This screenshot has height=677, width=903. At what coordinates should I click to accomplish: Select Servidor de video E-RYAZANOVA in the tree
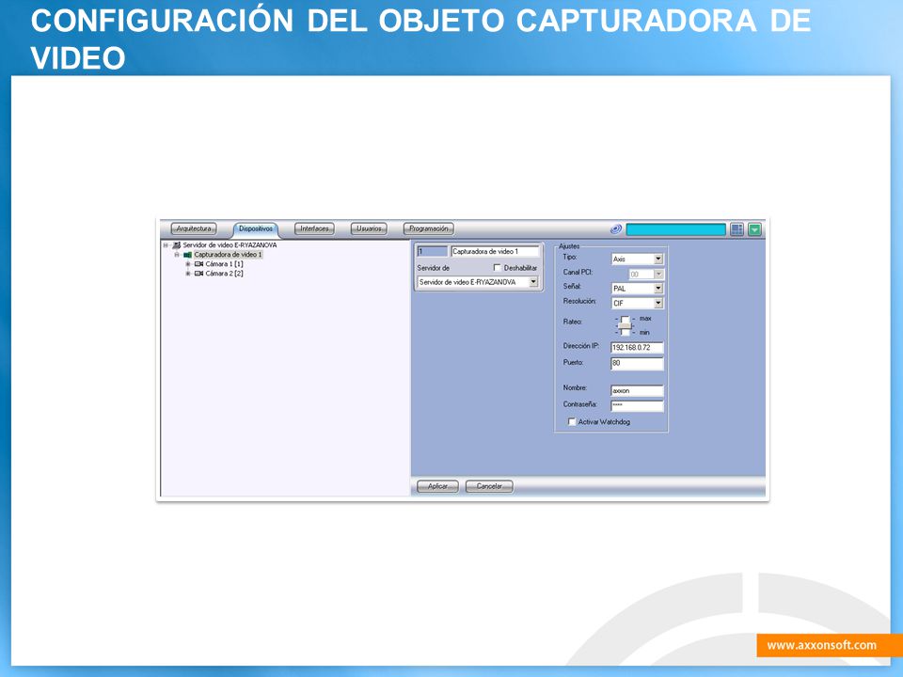[230, 245]
